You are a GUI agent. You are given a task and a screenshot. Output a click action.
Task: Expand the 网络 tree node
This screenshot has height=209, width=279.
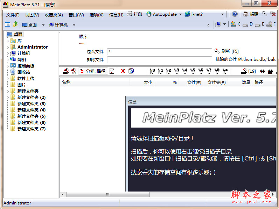coord(8,60)
